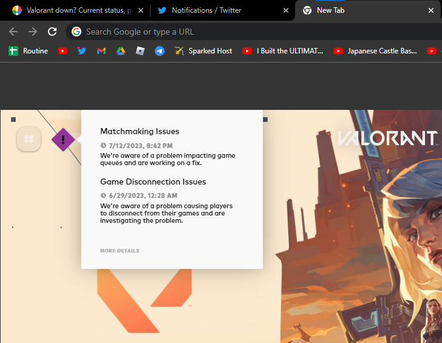Click the browser forward arrow
This screenshot has width=442, height=343.
pyautogui.click(x=33, y=32)
